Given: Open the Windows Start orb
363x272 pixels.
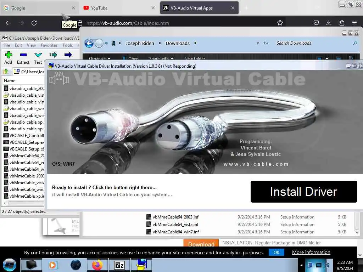Looking at the screenshot, I should tap(10, 265).
